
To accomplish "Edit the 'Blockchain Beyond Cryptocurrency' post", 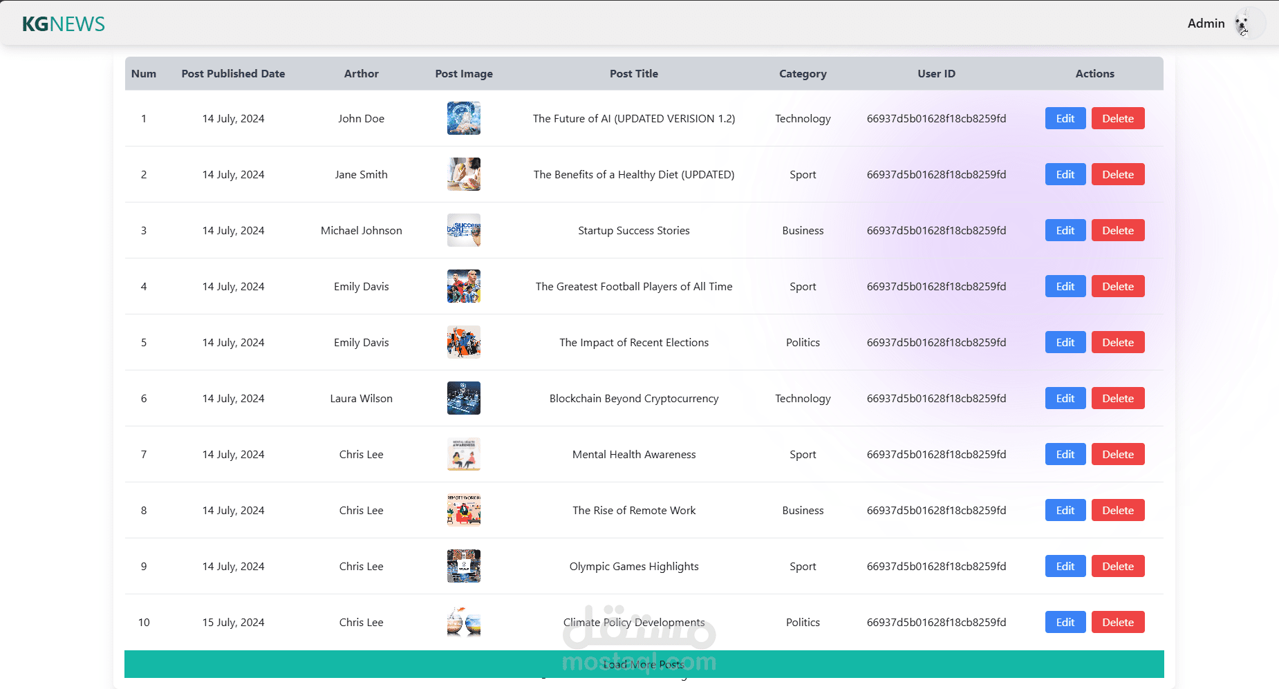I will [x=1065, y=398].
